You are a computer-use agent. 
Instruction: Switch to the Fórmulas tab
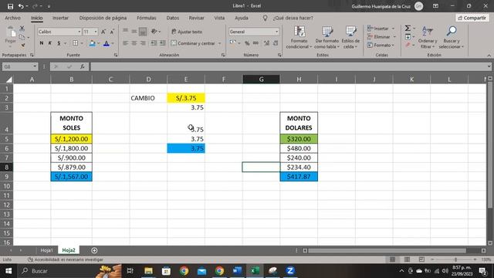pos(147,18)
